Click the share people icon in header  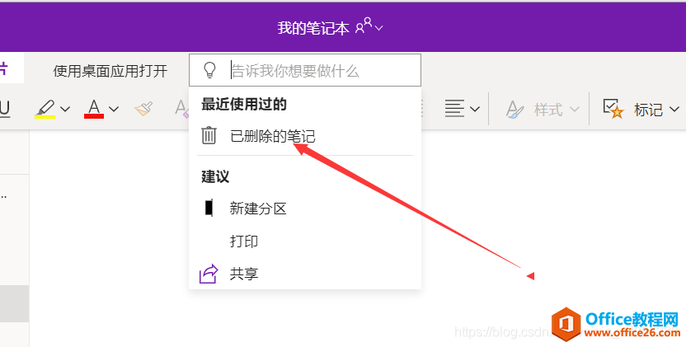(x=364, y=26)
